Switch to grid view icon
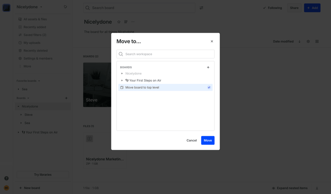This screenshot has width=331, height=194. point(317,42)
